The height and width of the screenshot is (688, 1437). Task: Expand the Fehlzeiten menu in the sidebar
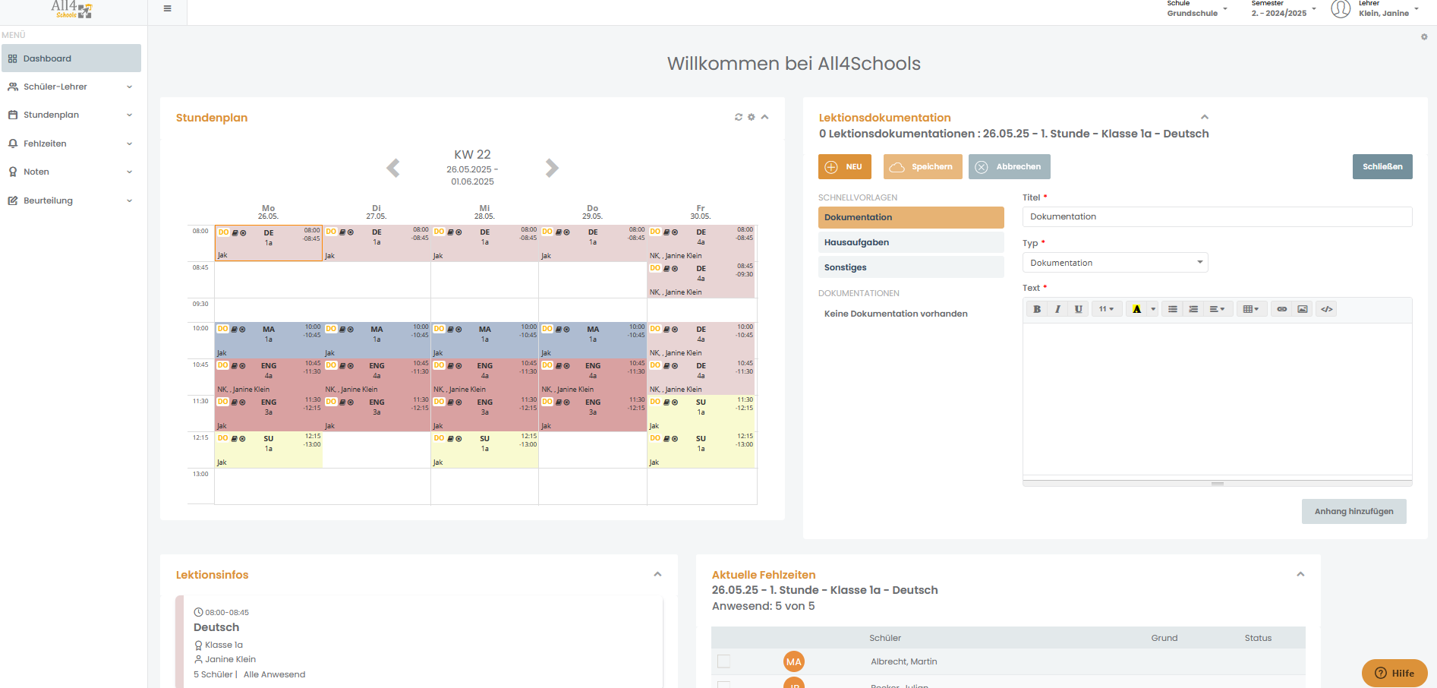click(71, 144)
